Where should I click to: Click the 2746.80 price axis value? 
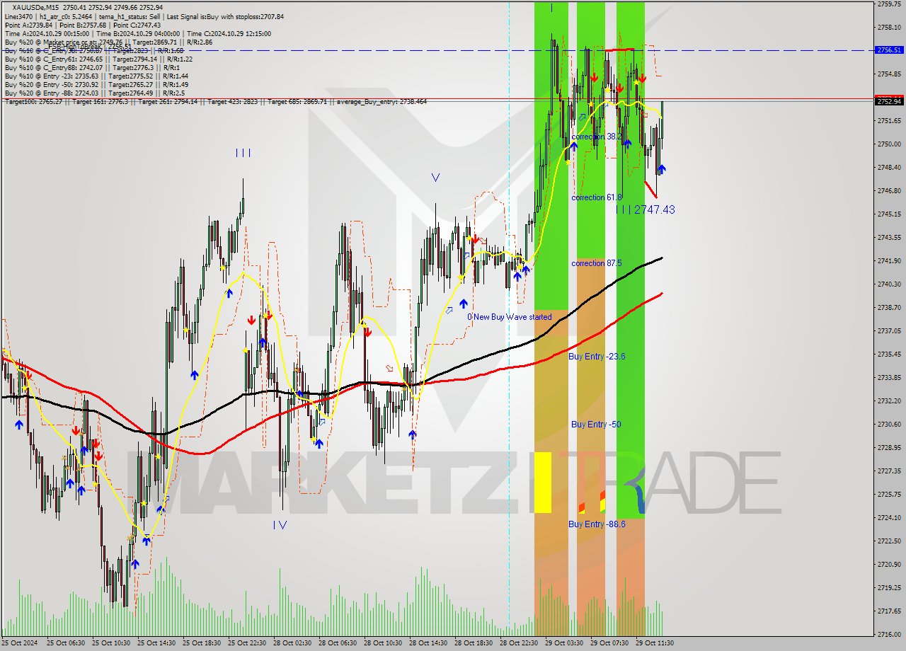(889, 191)
